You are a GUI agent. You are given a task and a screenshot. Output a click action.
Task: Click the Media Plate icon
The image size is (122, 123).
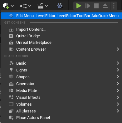click(x=11, y=90)
